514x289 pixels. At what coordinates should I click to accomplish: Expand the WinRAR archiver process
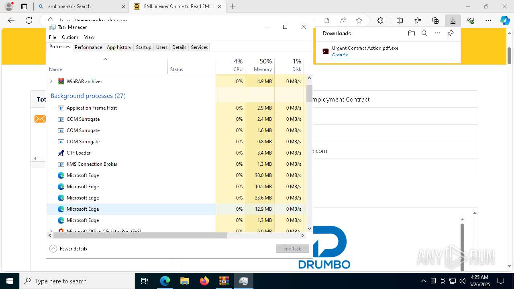[51, 81]
